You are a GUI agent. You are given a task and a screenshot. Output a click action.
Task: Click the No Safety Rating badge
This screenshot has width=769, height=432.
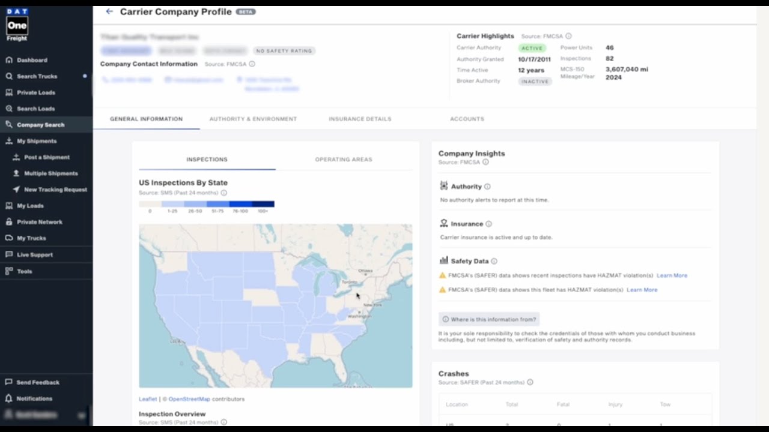click(284, 51)
